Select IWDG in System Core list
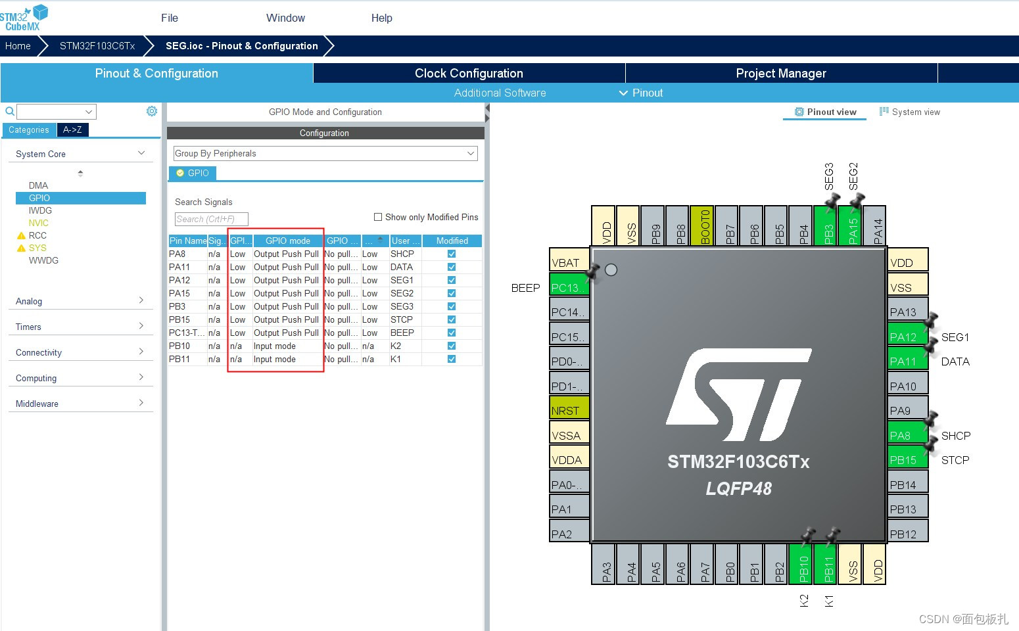 click(40, 210)
